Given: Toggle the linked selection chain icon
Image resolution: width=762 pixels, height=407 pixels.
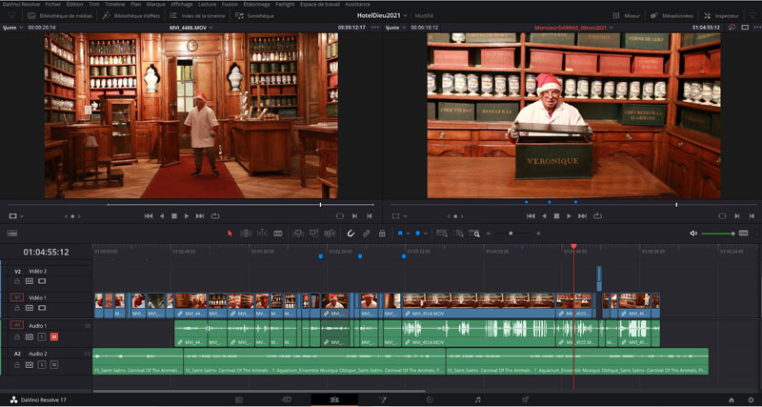Looking at the screenshot, I should coord(367,234).
